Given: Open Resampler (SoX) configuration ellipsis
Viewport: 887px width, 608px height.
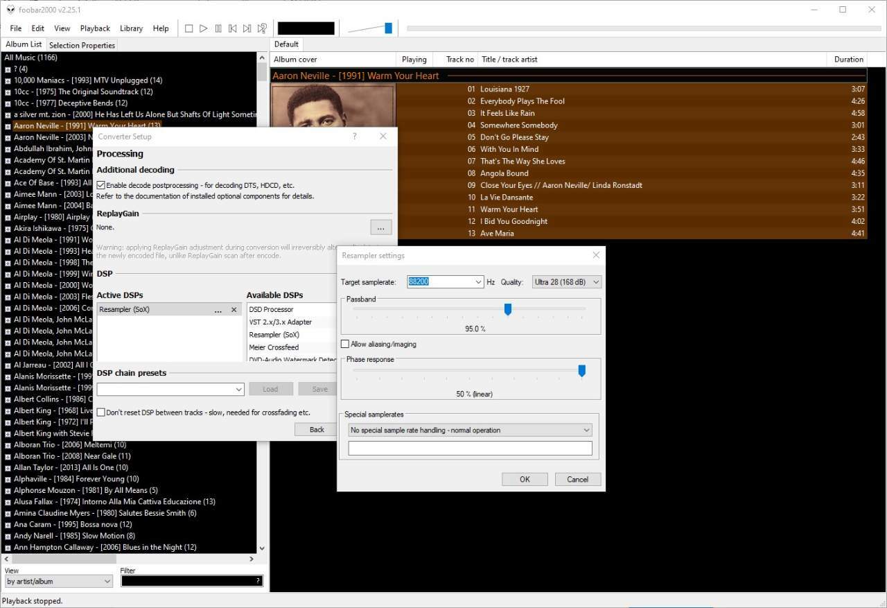Looking at the screenshot, I should (218, 310).
